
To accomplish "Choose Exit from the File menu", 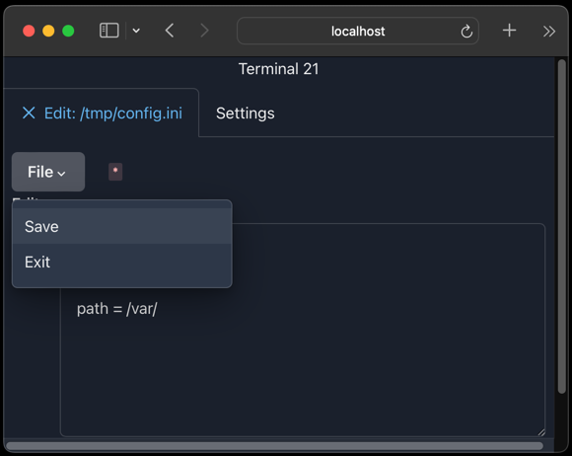I will point(122,262).
